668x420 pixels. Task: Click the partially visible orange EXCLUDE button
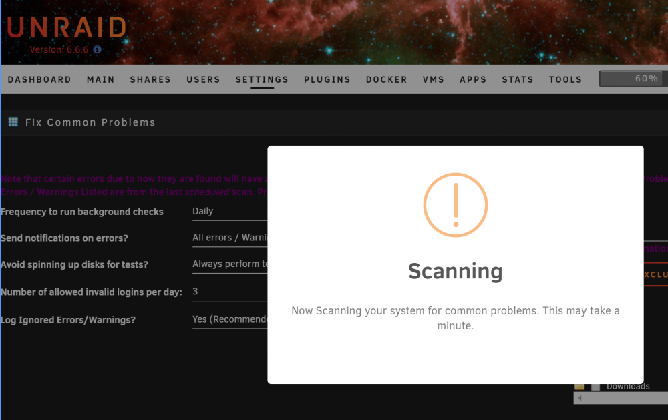tap(656, 274)
